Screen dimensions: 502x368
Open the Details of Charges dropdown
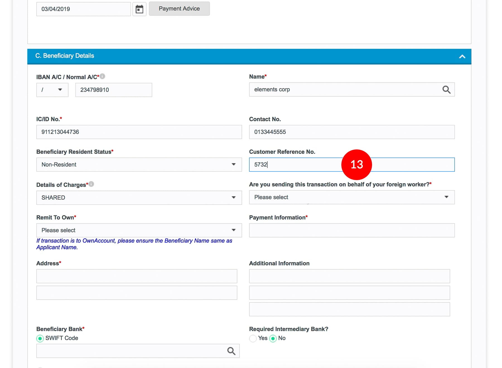[139, 197]
